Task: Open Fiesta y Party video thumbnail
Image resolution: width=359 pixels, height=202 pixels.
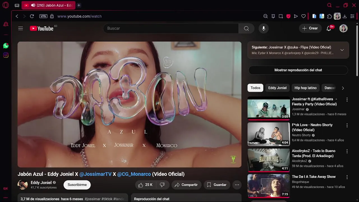Action: point(269,108)
